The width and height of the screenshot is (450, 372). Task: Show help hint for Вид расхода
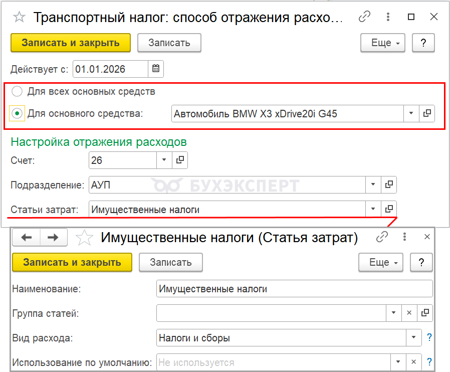[x=429, y=338]
